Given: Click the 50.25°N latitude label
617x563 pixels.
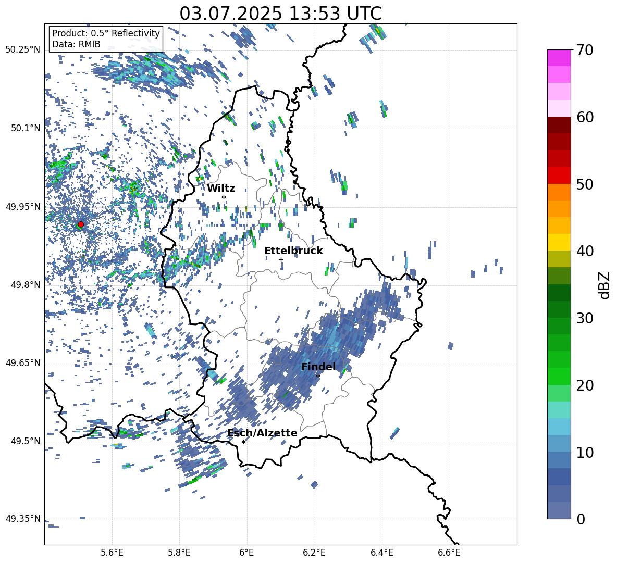Looking at the screenshot, I should click(23, 50).
